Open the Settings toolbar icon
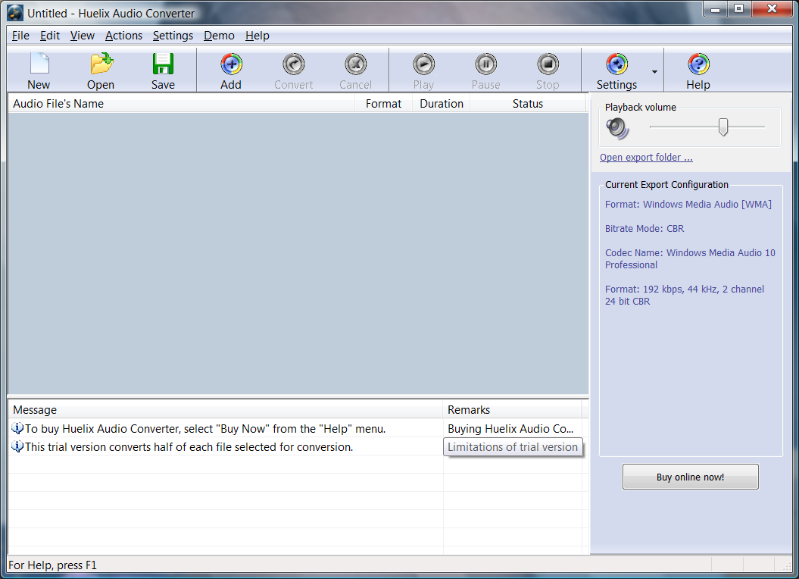The height and width of the screenshot is (579, 799). click(x=616, y=64)
